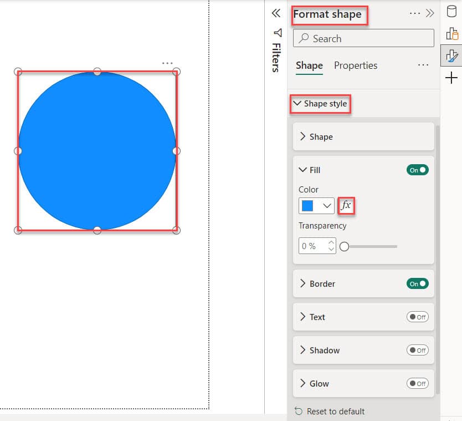The width and height of the screenshot is (462, 421).
Task: Open the fill color dropdown arrow
Action: (327, 206)
